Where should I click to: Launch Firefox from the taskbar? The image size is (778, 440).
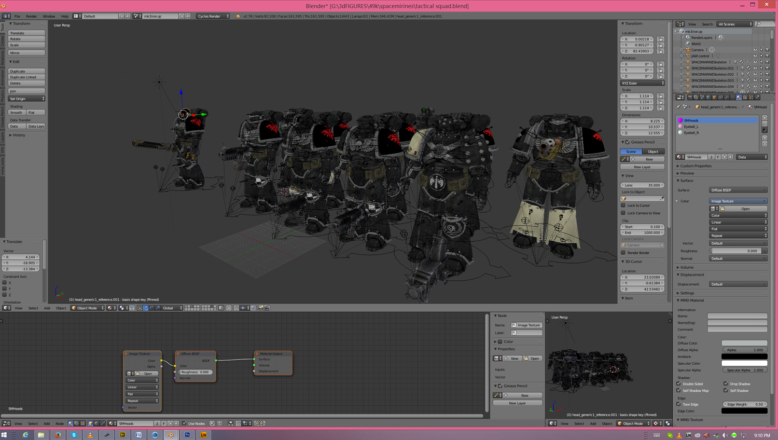tap(58, 435)
